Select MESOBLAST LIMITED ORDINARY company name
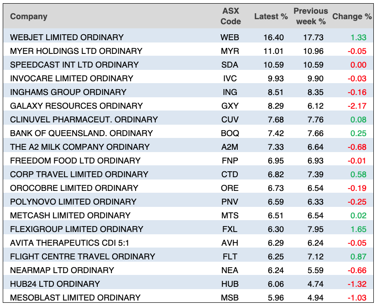Screen dimensions: 377x306 (75, 297)
